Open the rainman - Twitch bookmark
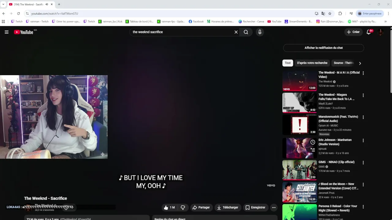Screen dimensions: 392x220 tap(37, 21)
